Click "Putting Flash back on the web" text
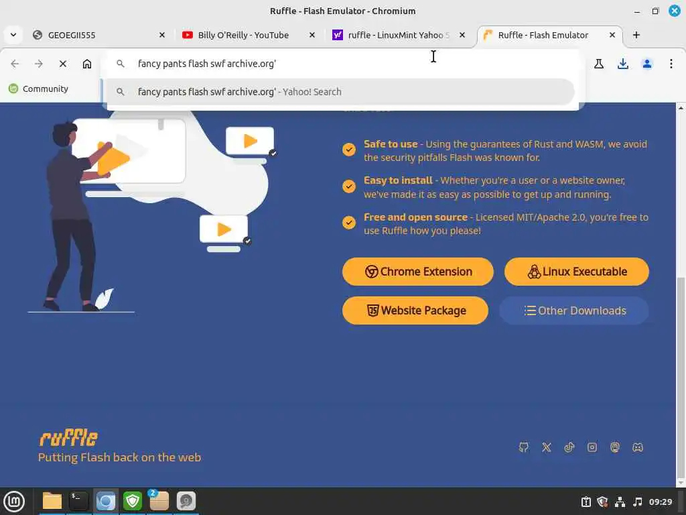Viewport: 686px width, 515px height. pos(119,457)
